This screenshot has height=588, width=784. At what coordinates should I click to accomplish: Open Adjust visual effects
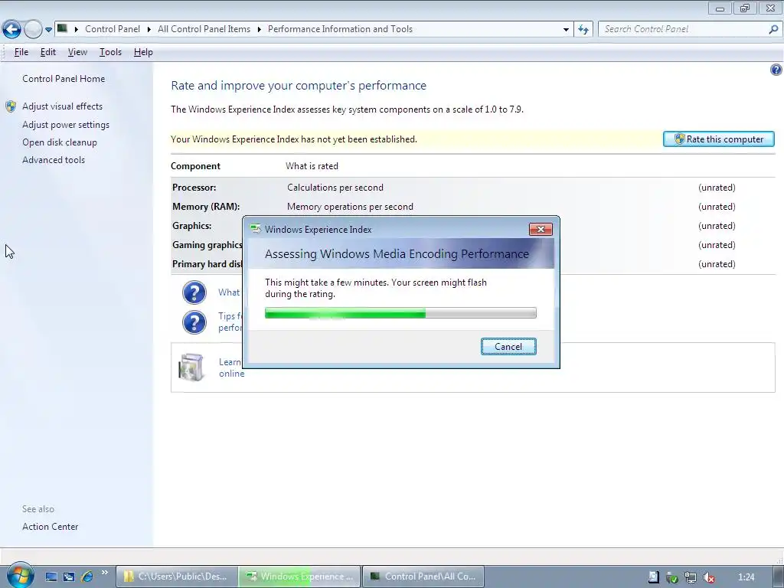tap(62, 106)
